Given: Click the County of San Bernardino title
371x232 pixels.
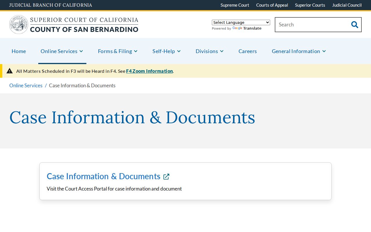Looking at the screenshot, I should pos(84,29).
